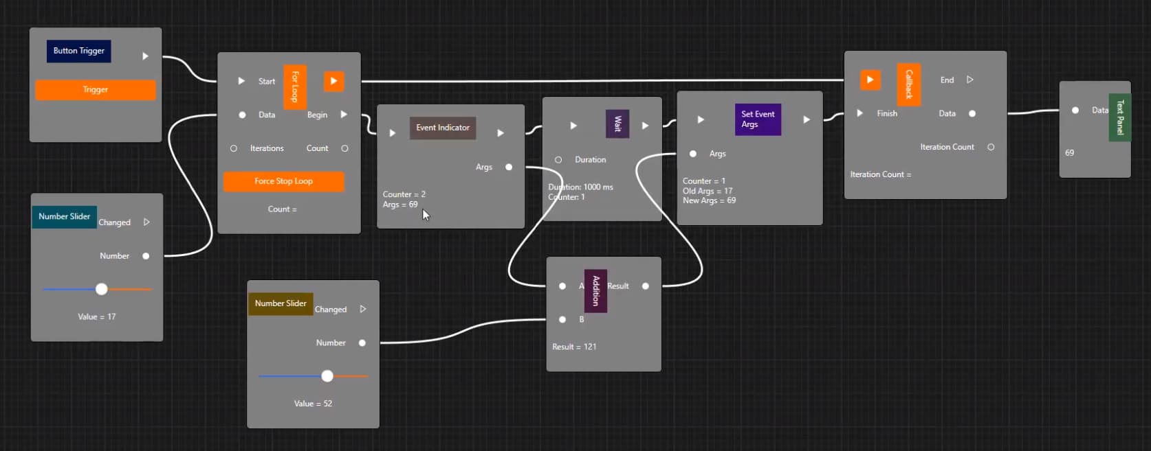Select the Text Panel Data input port
Viewport: 1151px width, 451px height.
1075,110
